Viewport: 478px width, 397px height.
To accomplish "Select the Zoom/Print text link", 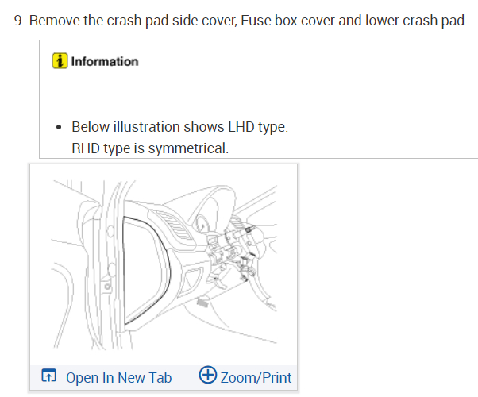I will click(256, 377).
